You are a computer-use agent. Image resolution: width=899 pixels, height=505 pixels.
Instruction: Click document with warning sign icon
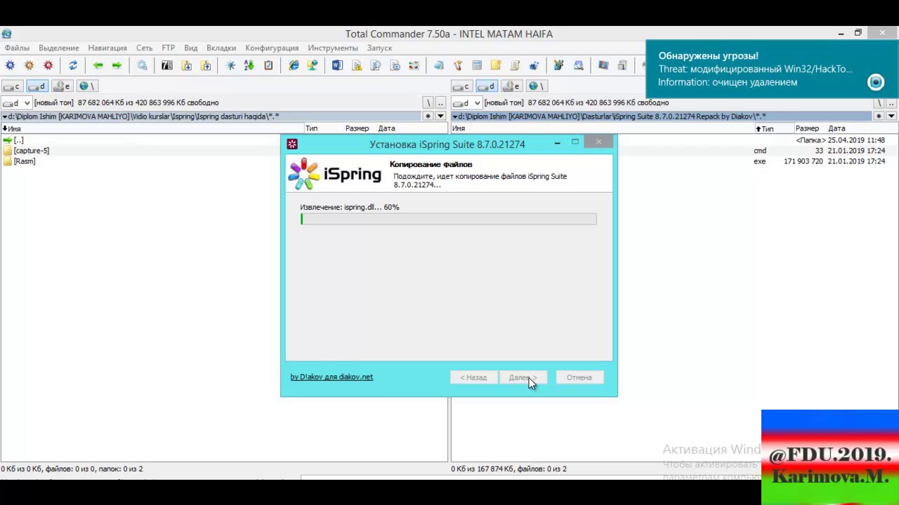[x=357, y=65]
